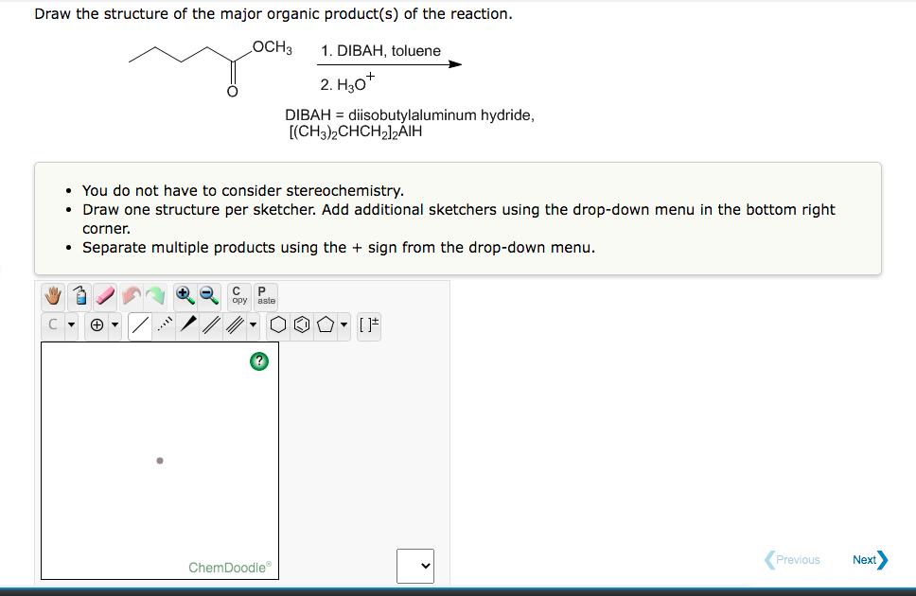This screenshot has height=596, width=916.
Task: Click the Paste toolbar button
Action: [266, 295]
